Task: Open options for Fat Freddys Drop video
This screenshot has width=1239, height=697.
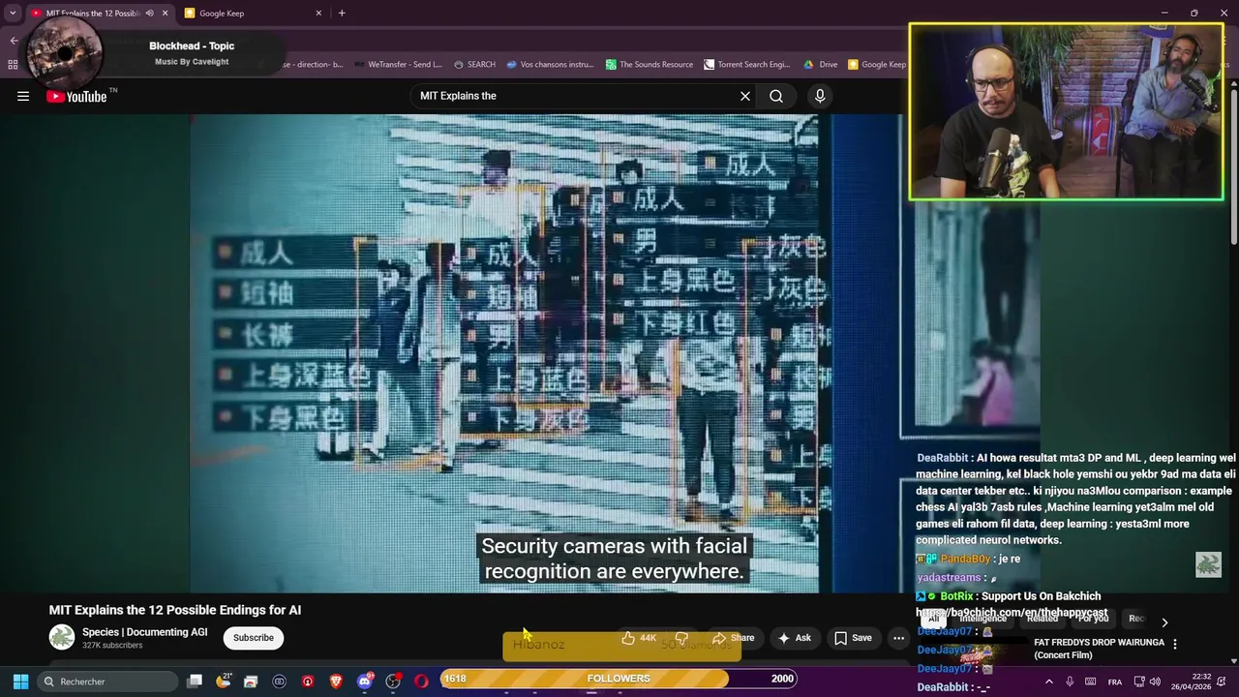Action: pyautogui.click(x=1174, y=644)
